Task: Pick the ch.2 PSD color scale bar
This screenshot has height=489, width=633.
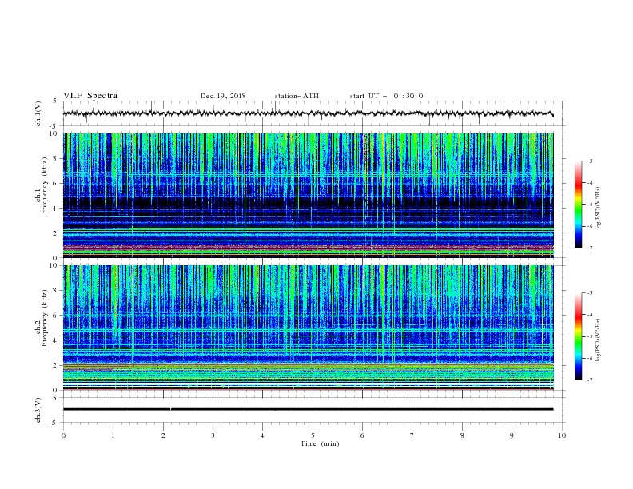Action: [578, 336]
